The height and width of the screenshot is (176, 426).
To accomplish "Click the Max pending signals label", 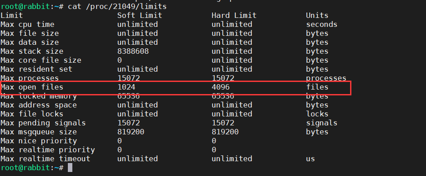I will 43,123.
